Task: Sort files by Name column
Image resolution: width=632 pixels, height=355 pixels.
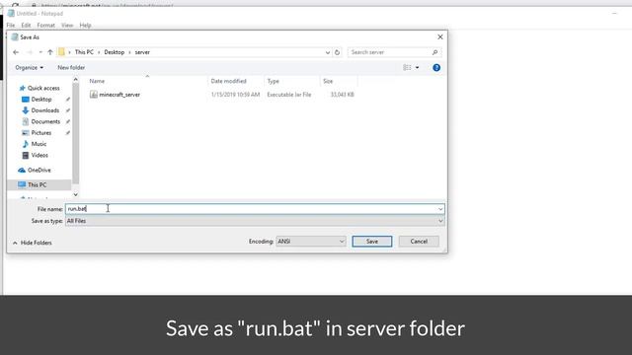Action: tap(97, 81)
